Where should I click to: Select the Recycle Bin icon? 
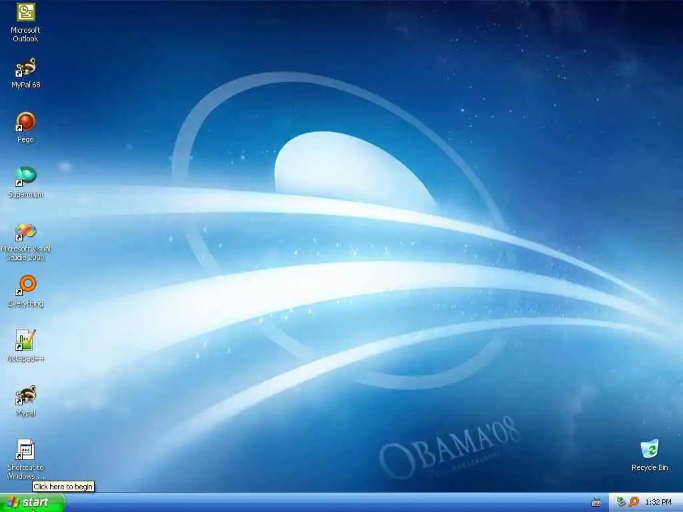click(x=650, y=450)
